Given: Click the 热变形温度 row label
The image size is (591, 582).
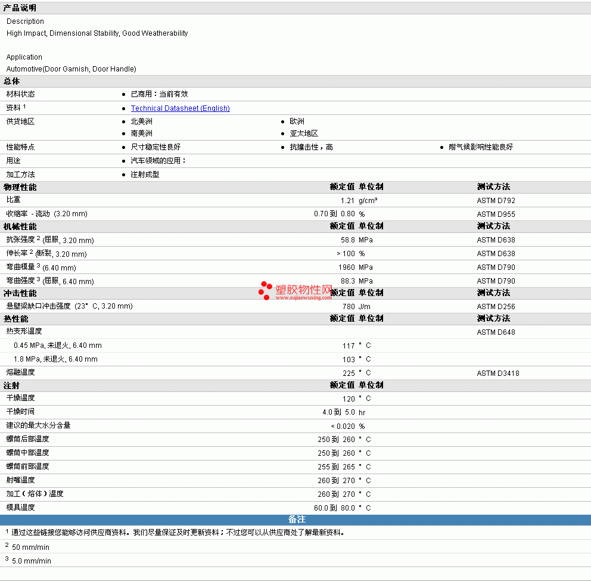Looking at the screenshot, I should (24, 331).
